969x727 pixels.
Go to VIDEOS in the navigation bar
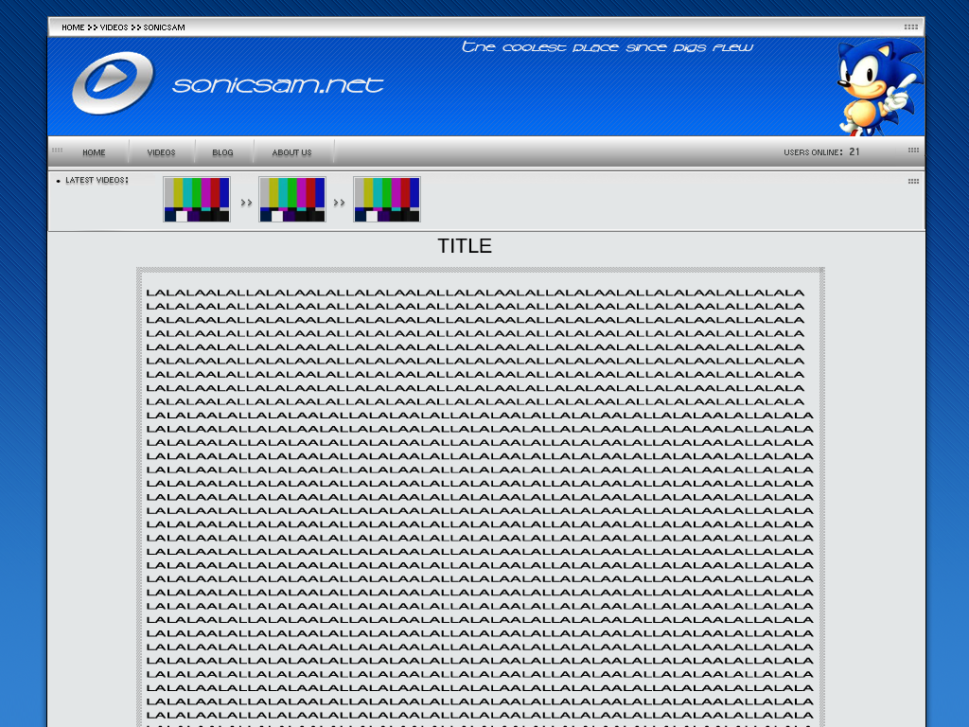pos(162,152)
